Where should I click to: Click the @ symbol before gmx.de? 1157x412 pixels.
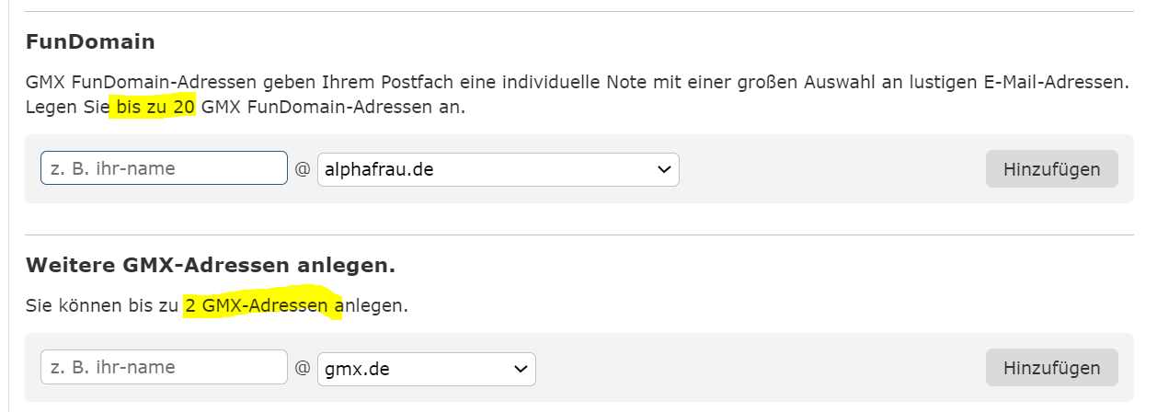point(303,368)
